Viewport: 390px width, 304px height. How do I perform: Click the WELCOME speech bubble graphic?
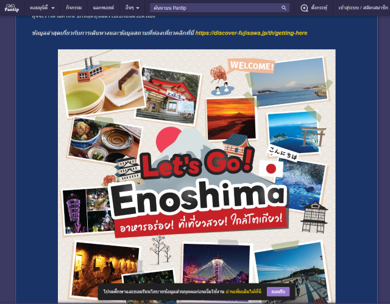point(251,65)
